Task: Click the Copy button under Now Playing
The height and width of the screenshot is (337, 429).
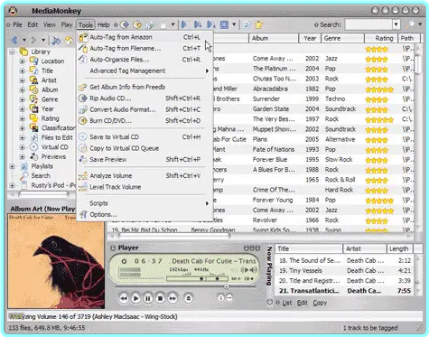Action: click(320, 303)
